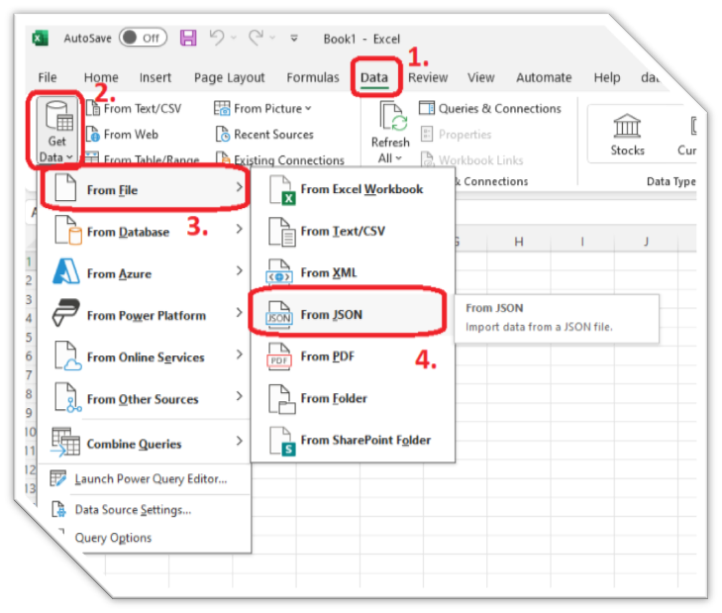The height and width of the screenshot is (613, 722).
Task: Click Queries & Connections button
Action: coord(490,108)
